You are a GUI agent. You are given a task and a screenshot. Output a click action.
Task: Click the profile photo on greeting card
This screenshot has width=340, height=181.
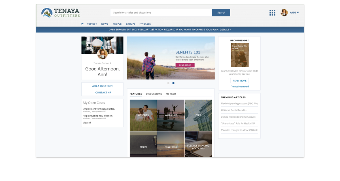click(102, 54)
